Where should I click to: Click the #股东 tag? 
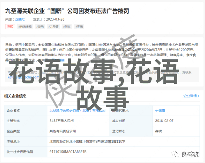tap(67, 27)
